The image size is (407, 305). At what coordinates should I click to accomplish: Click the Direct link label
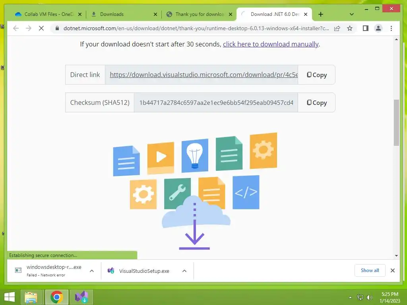[85, 75]
